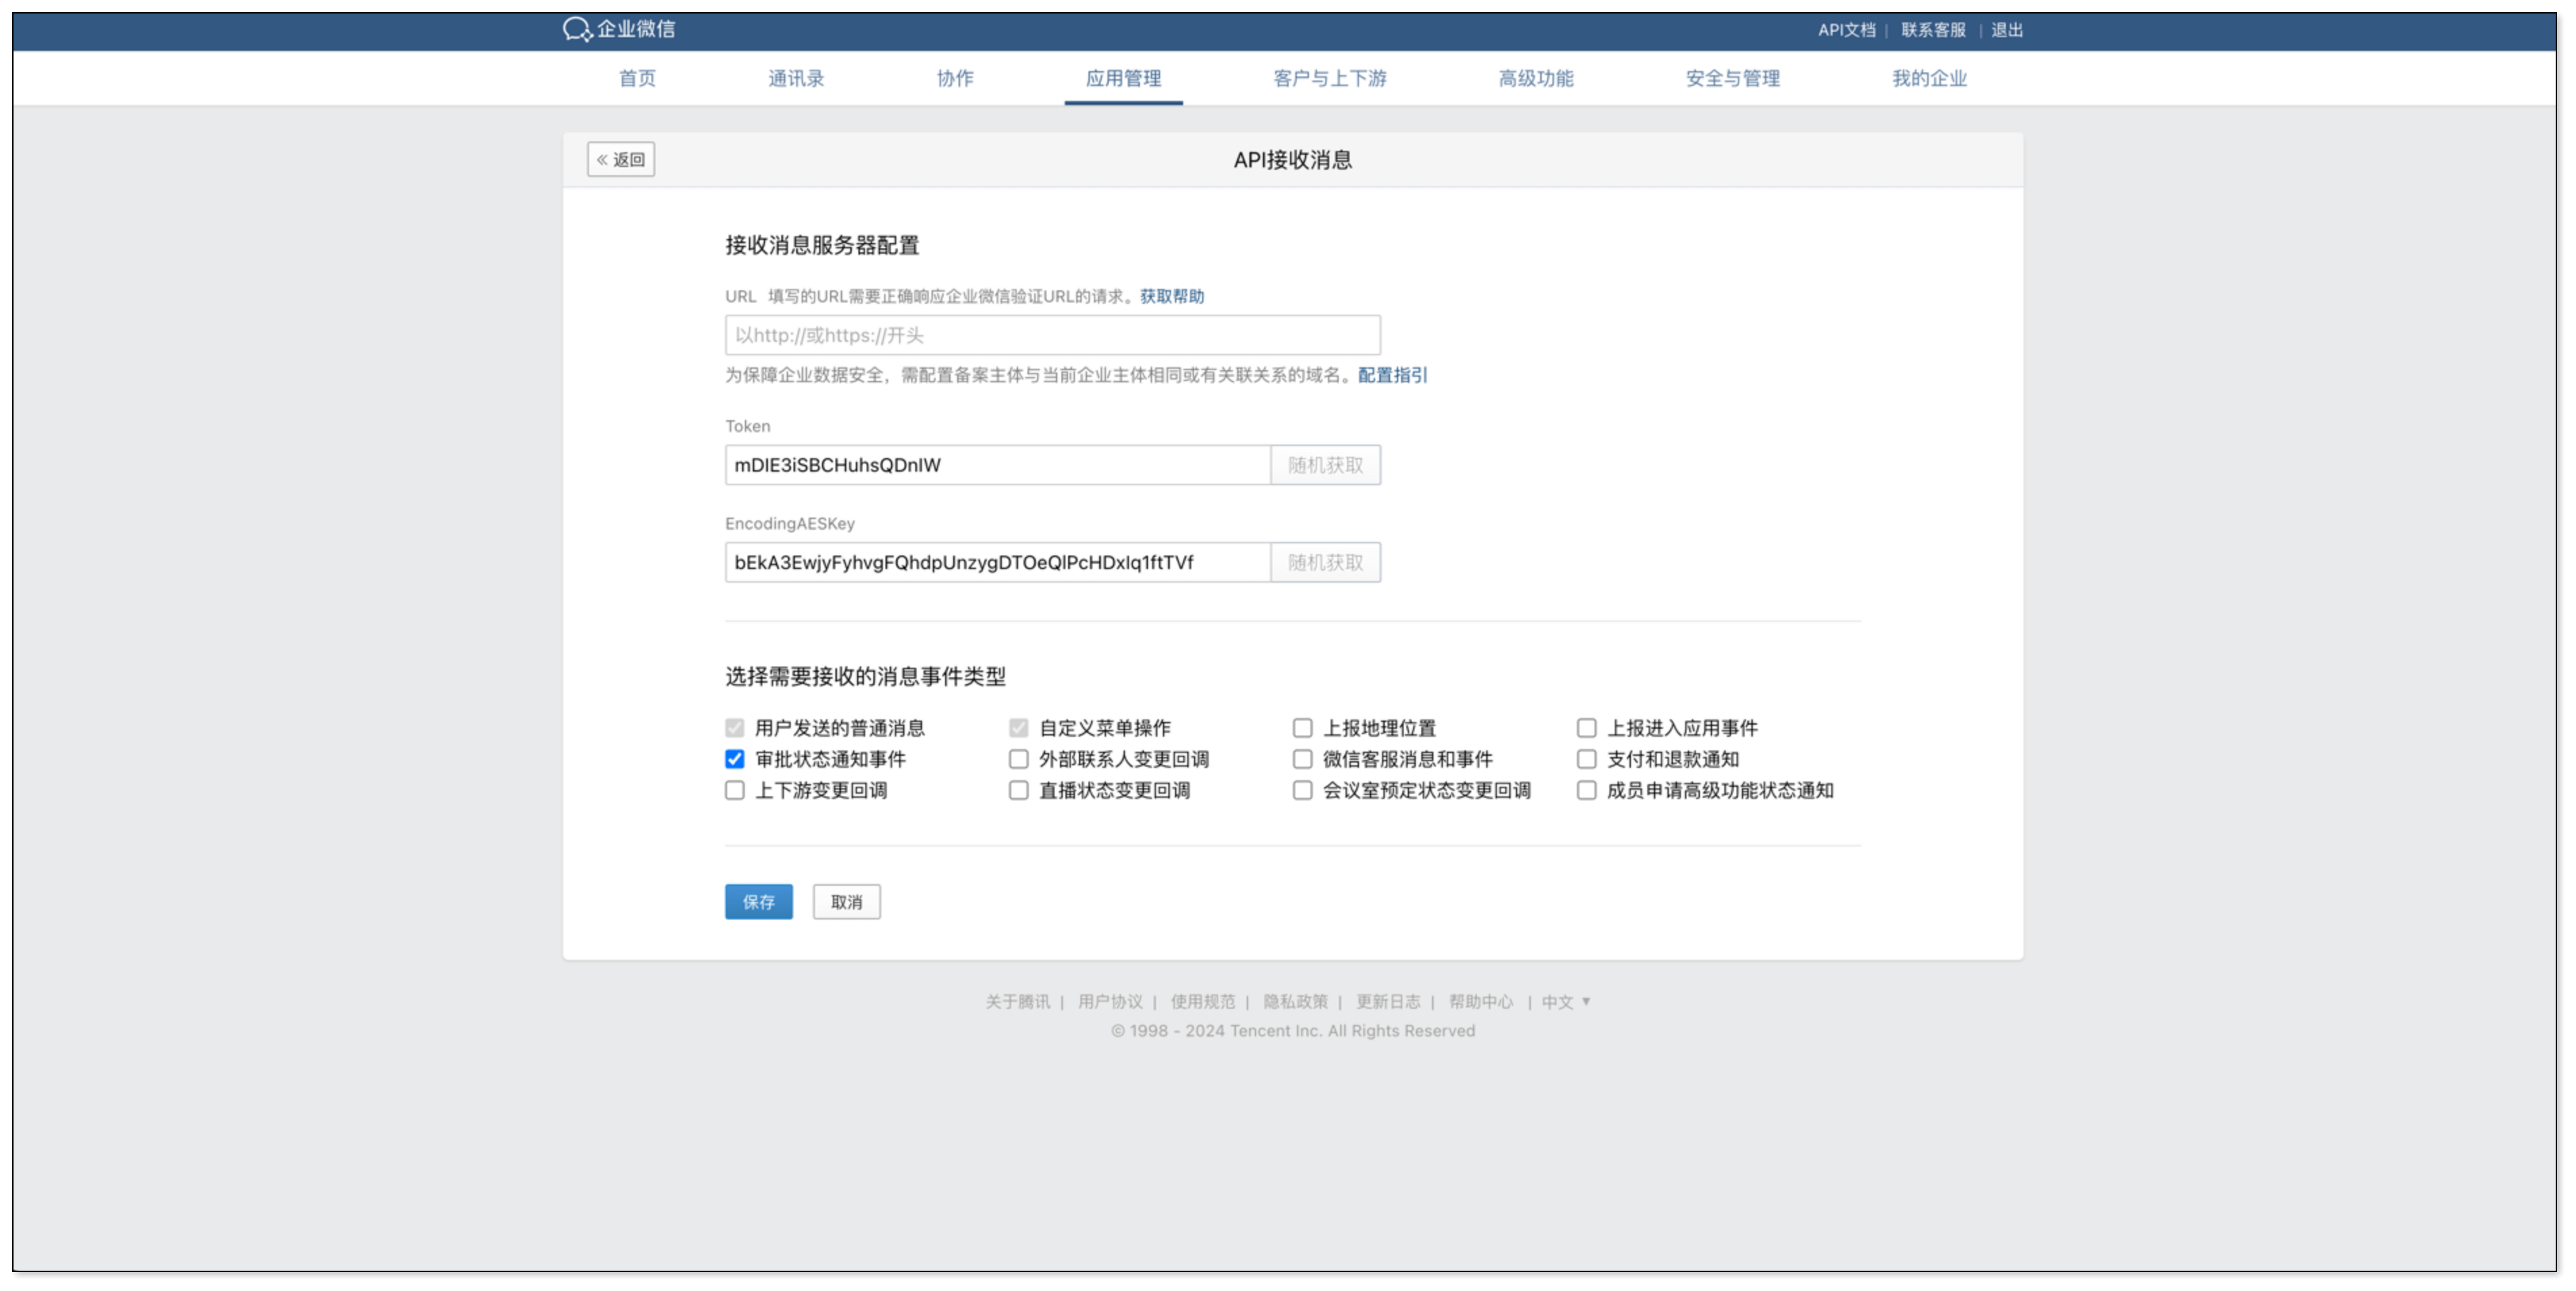This screenshot has height=1291, width=2576.
Task: Open the Security and Management (安全与管理) tab
Action: [1732, 78]
